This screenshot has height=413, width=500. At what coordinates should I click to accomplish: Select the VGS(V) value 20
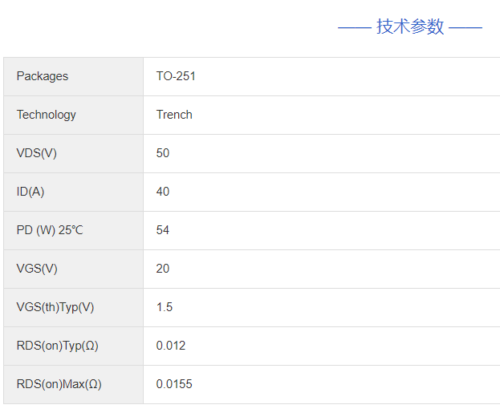coord(163,269)
